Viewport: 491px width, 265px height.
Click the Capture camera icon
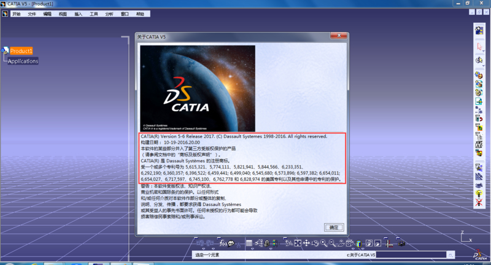point(402,243)
